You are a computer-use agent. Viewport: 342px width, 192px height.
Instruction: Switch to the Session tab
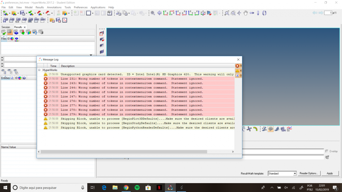coord(6,27)
